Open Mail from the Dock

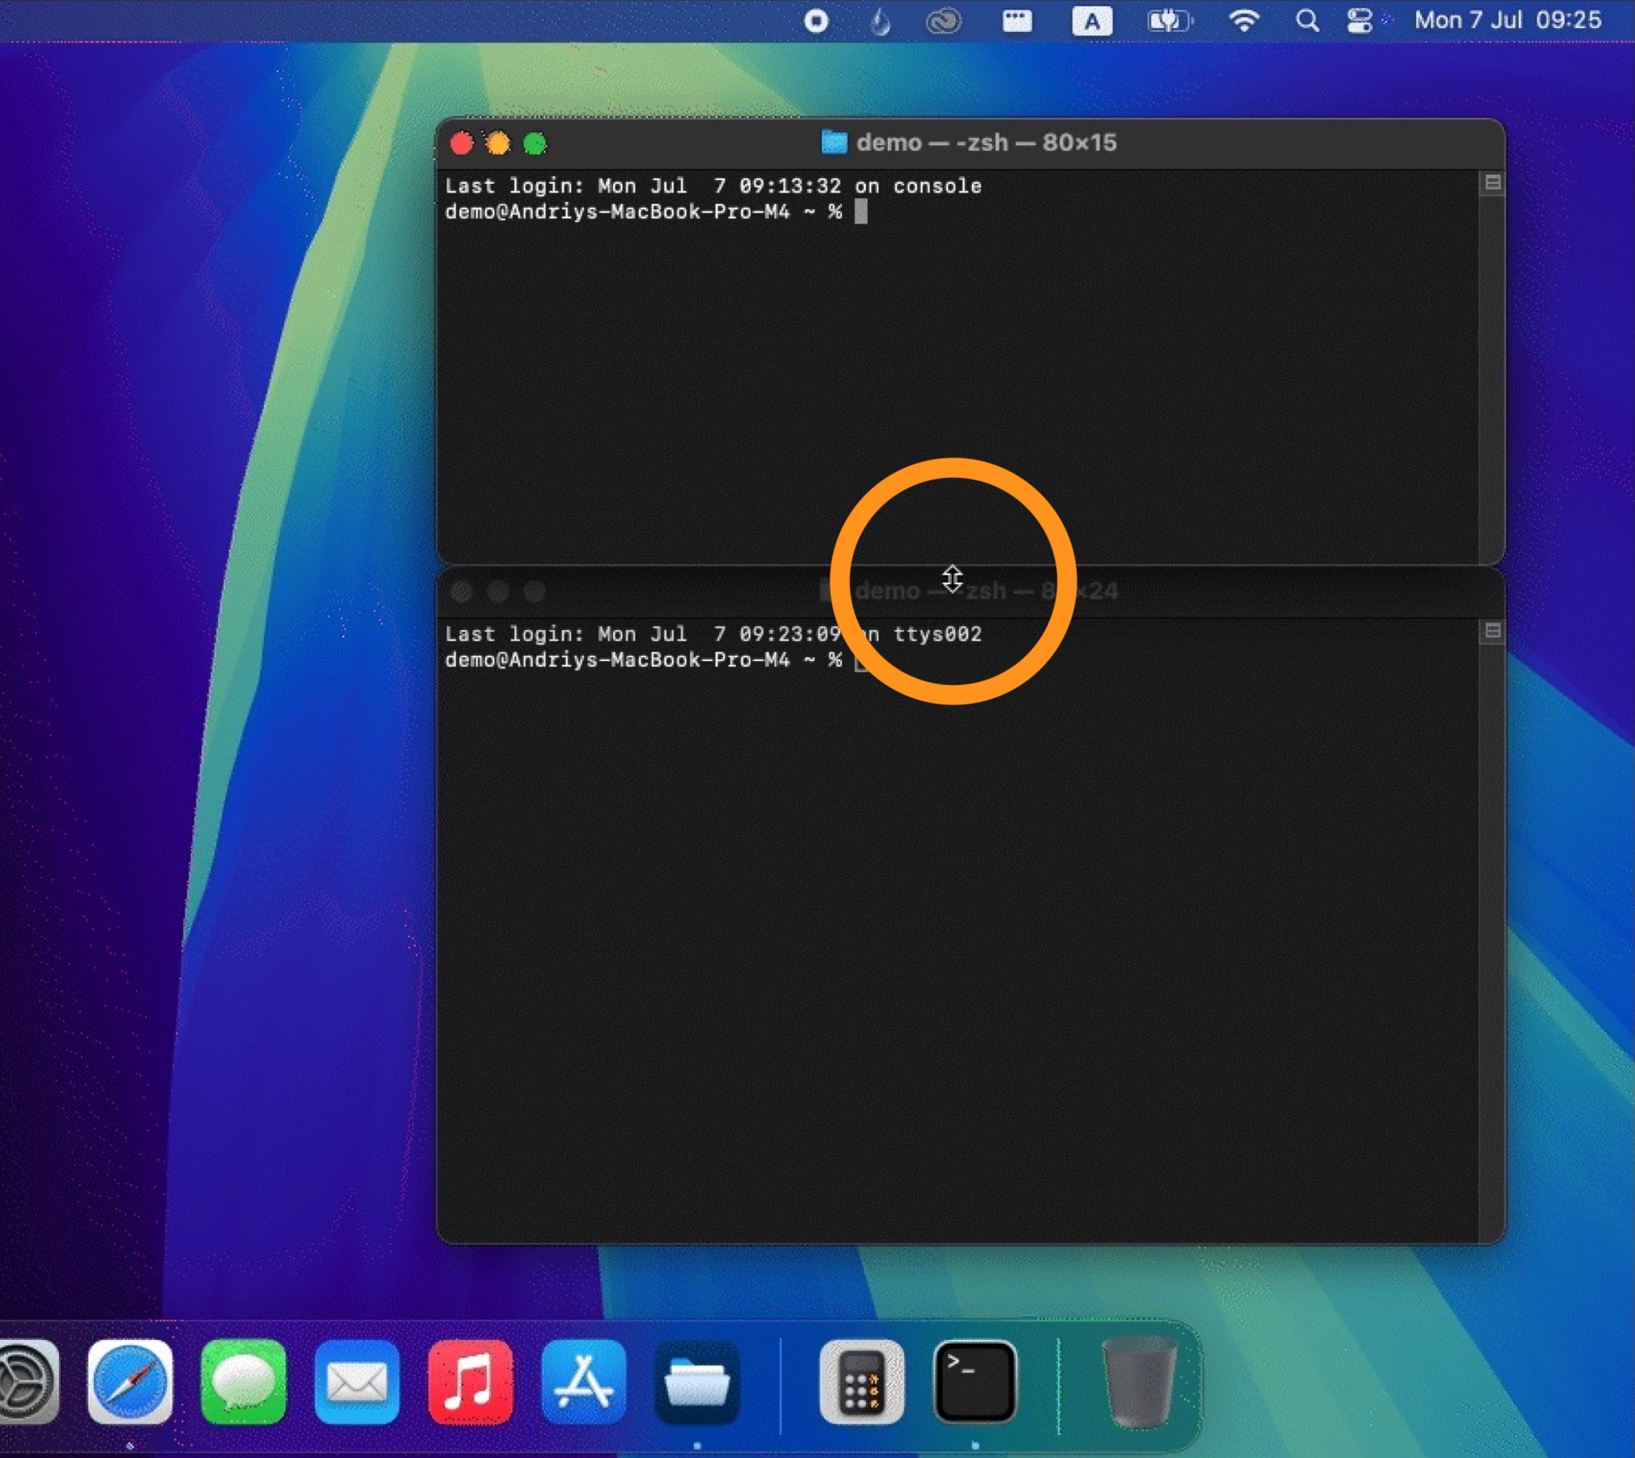pos(356,1382)
